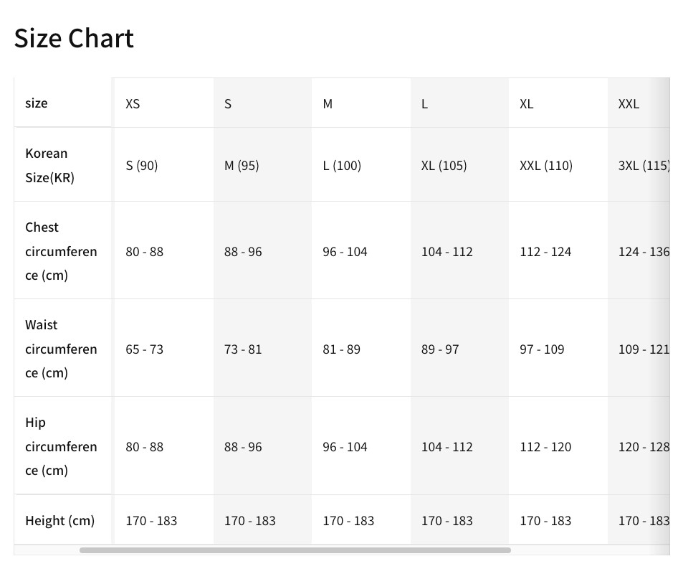
Task: Click the Size Chart heading
Action: tap(74, 38)
